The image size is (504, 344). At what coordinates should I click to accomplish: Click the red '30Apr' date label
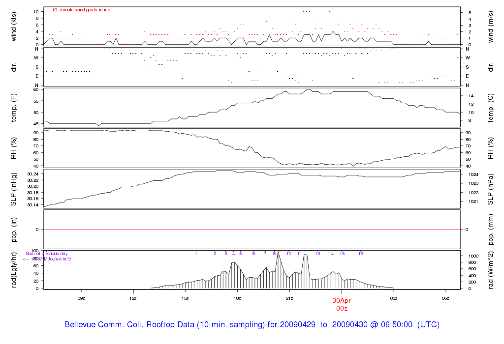point(342,301)
